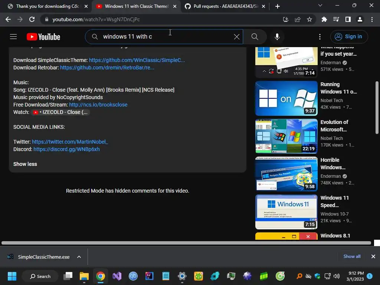Open the Windows Start button
This screenshot has height=285, width=380.
[12, 276]
